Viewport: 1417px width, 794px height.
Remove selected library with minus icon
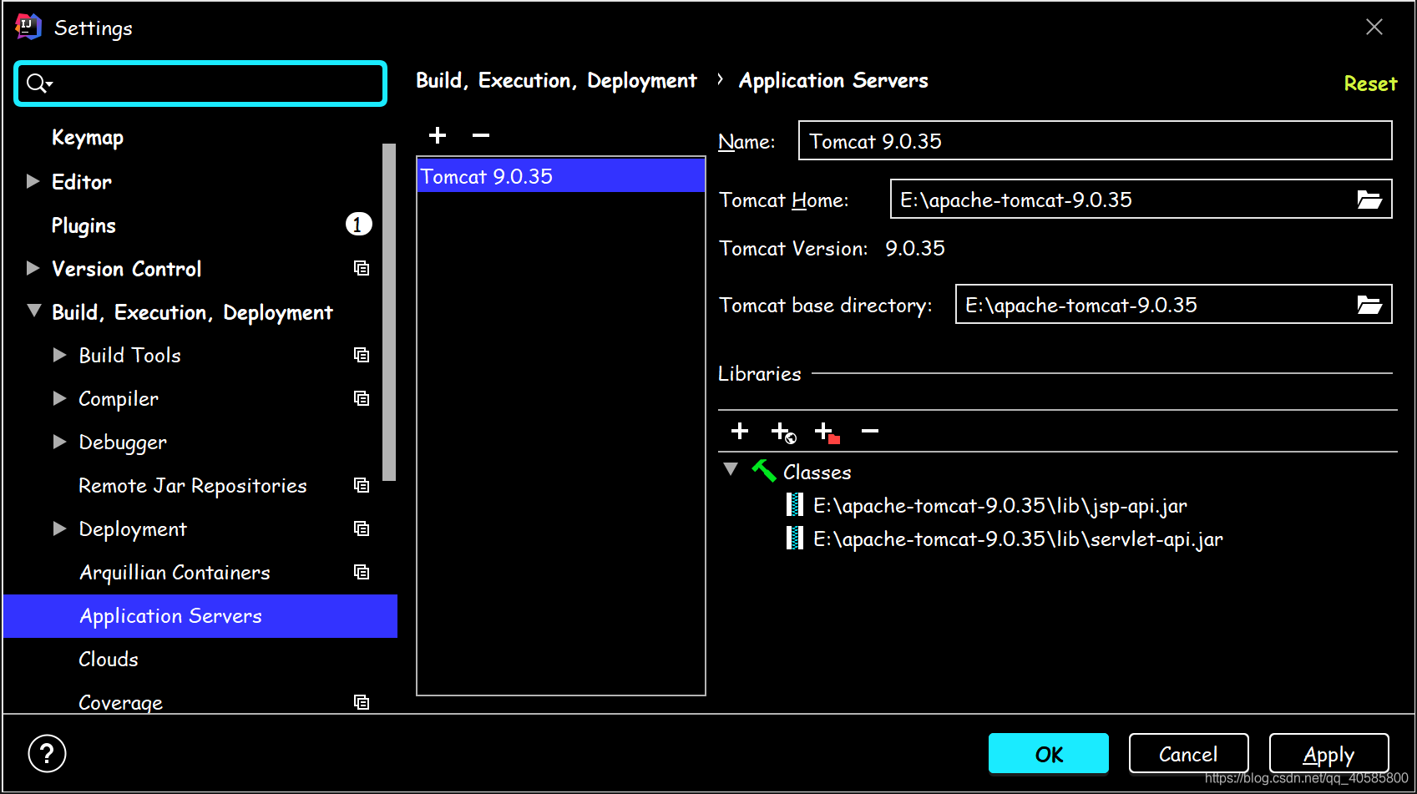click(x=870, y=431)
